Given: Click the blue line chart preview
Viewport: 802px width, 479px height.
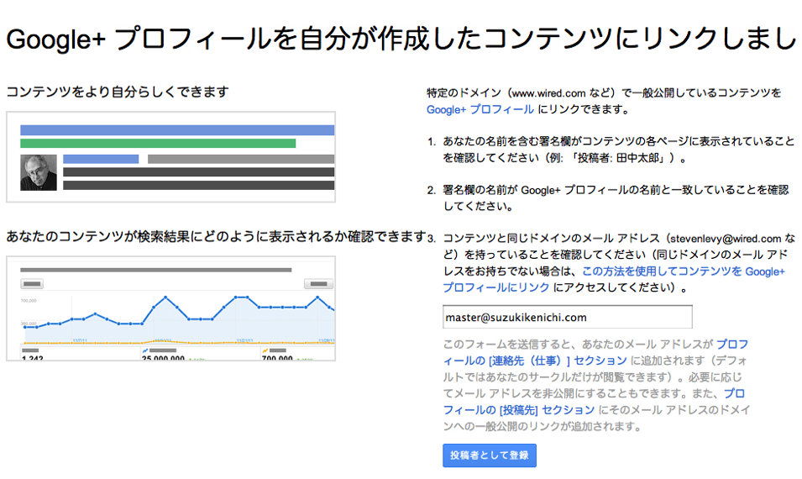Looking at the screenshot, I should click(170, 308).
